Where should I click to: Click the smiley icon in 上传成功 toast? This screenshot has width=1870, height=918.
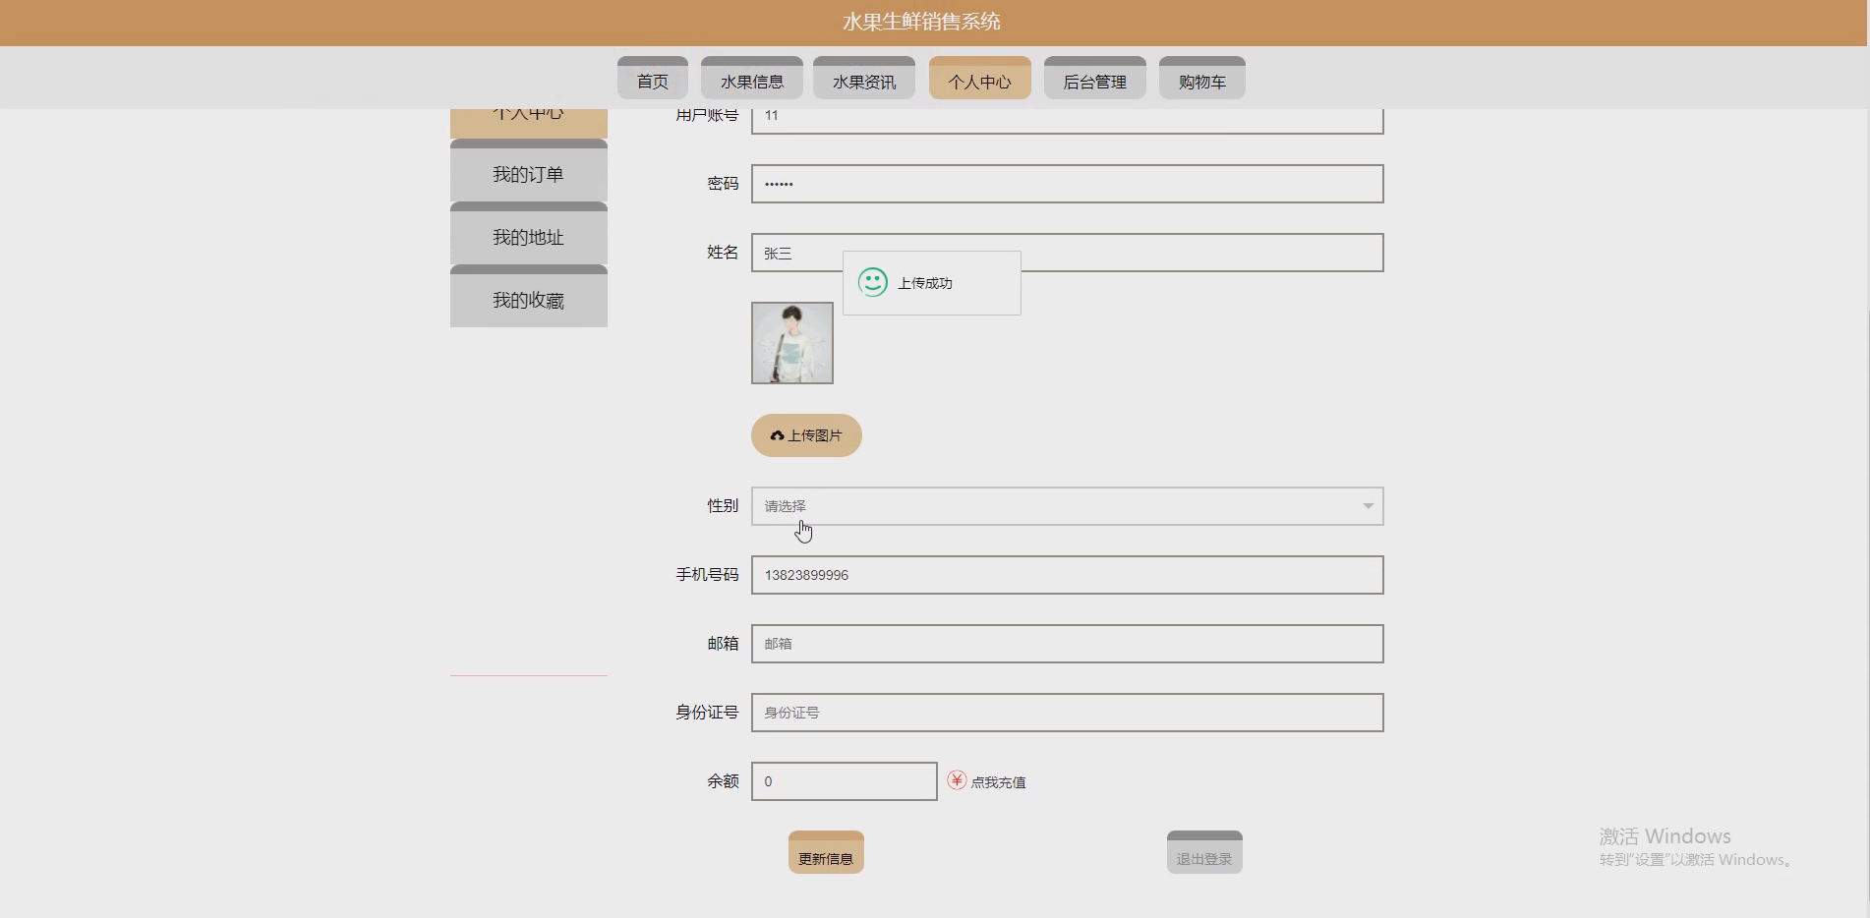(873, 282)
